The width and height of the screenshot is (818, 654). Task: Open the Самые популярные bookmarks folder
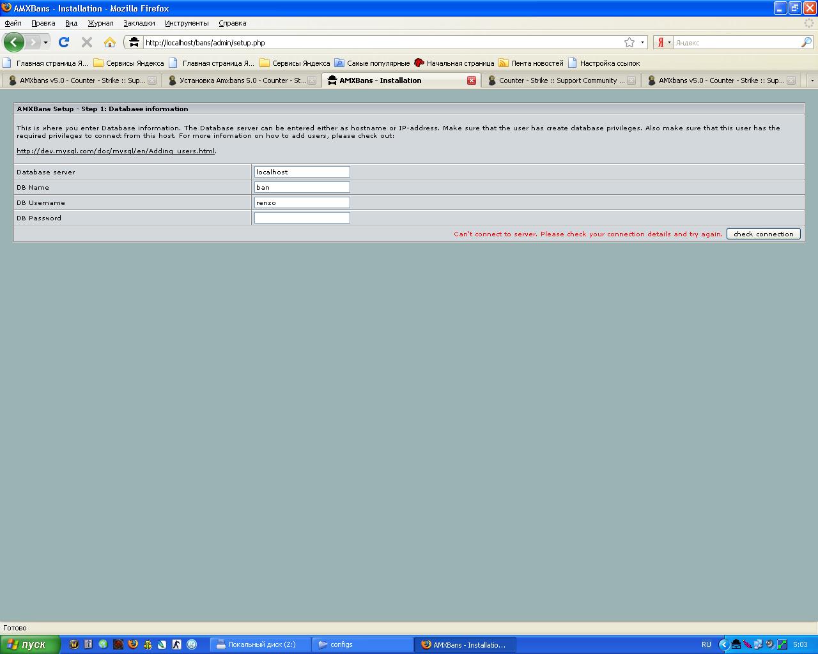click(372, 63)
